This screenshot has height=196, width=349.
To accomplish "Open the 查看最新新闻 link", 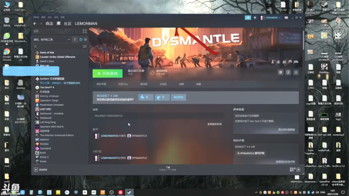I will (214, 124).
